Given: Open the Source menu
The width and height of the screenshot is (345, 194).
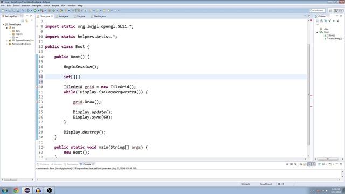Looking at the screenshot, I should coord(16,6).
